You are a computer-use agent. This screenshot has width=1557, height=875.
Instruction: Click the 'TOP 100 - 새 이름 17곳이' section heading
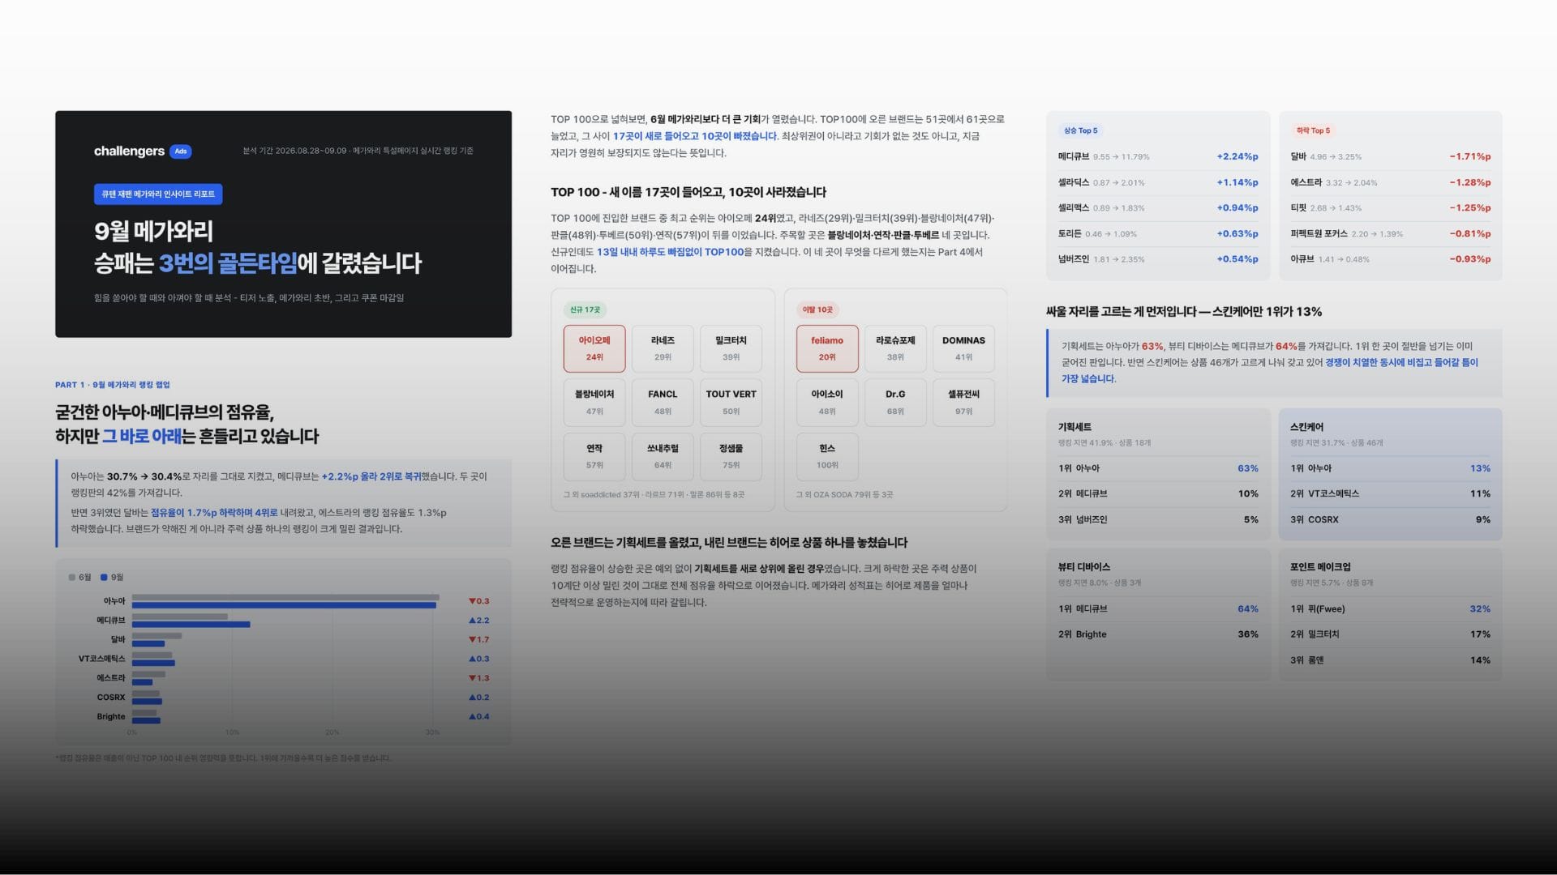coord(688,192)
